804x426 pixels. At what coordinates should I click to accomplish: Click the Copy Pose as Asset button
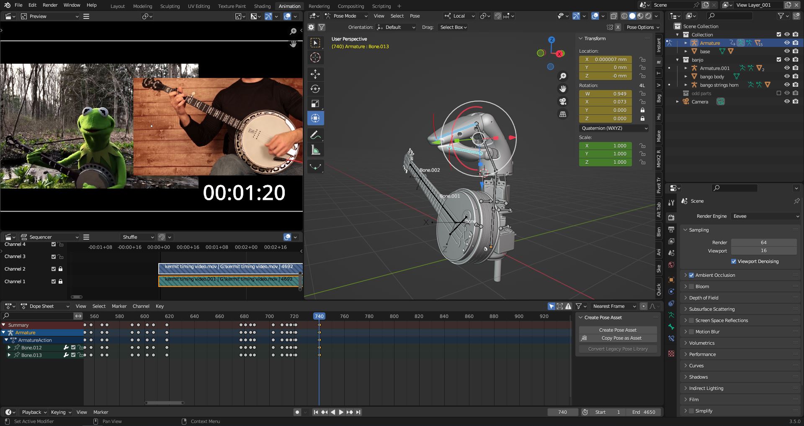[x=618, y=338]
